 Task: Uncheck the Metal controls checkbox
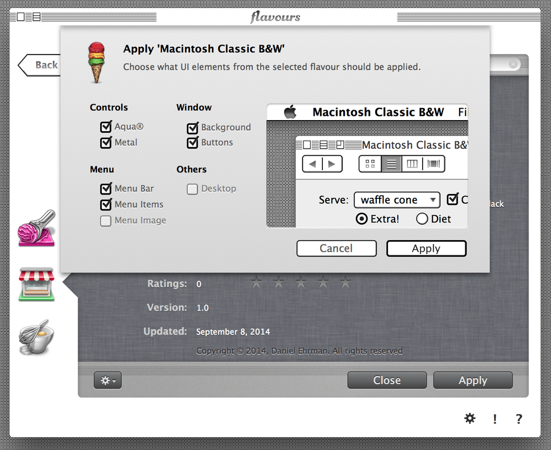(x=106, y=142)
